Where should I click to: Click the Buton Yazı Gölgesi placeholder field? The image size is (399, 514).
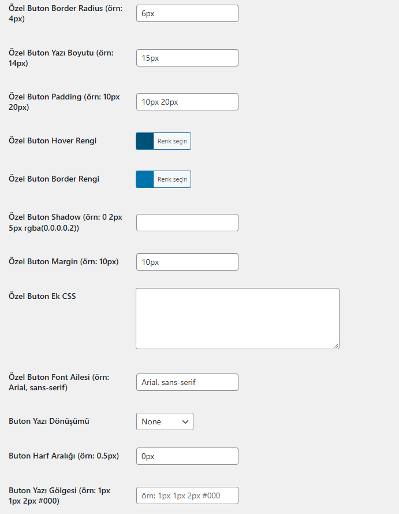187,495
